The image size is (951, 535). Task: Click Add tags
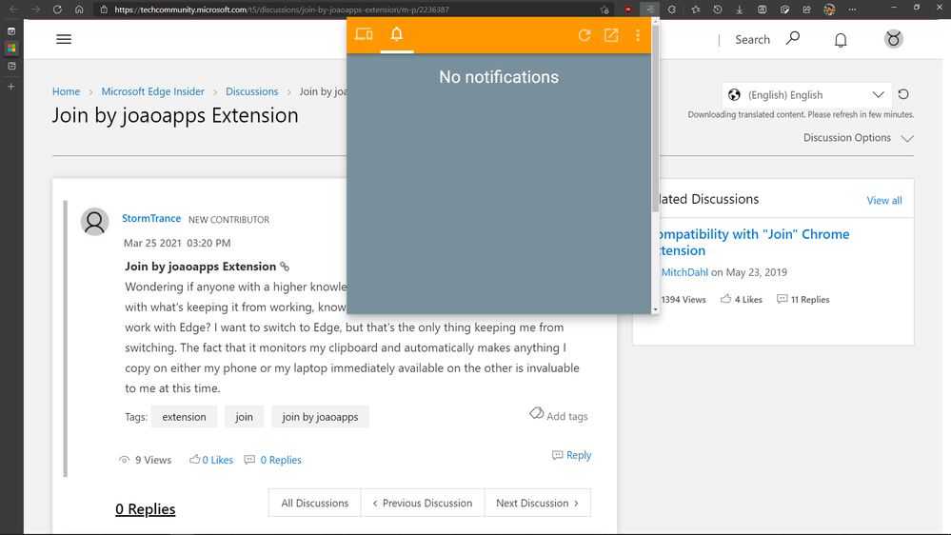(x=559, y=415)
